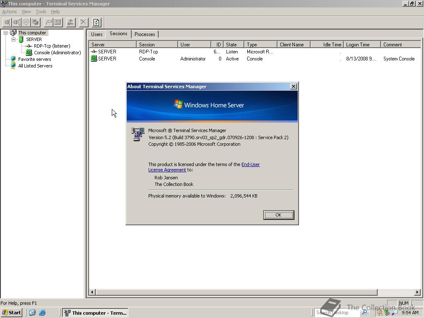Sort by the Comment column header
The image size is (424, 318).
401,45
